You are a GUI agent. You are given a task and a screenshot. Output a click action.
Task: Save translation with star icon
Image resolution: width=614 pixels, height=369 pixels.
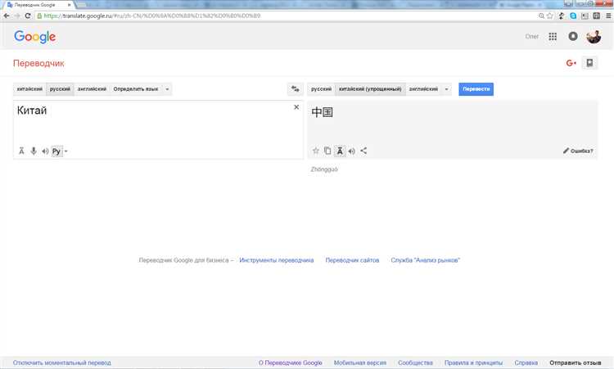(316, 151)
